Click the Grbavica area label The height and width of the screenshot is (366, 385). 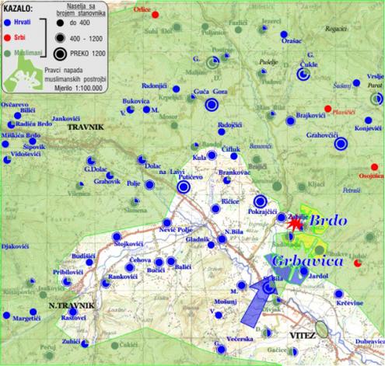[307, 261]
